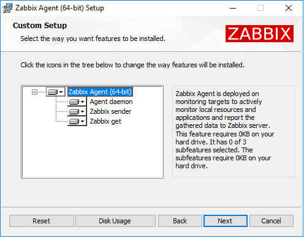This screenshot has width=304, height=238.
Task: Click the Agent daemon feature drive icon
Action: (x=74, y=102)
